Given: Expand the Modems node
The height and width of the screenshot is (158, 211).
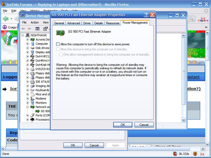Looking at the screenshot, I should 27,98.
